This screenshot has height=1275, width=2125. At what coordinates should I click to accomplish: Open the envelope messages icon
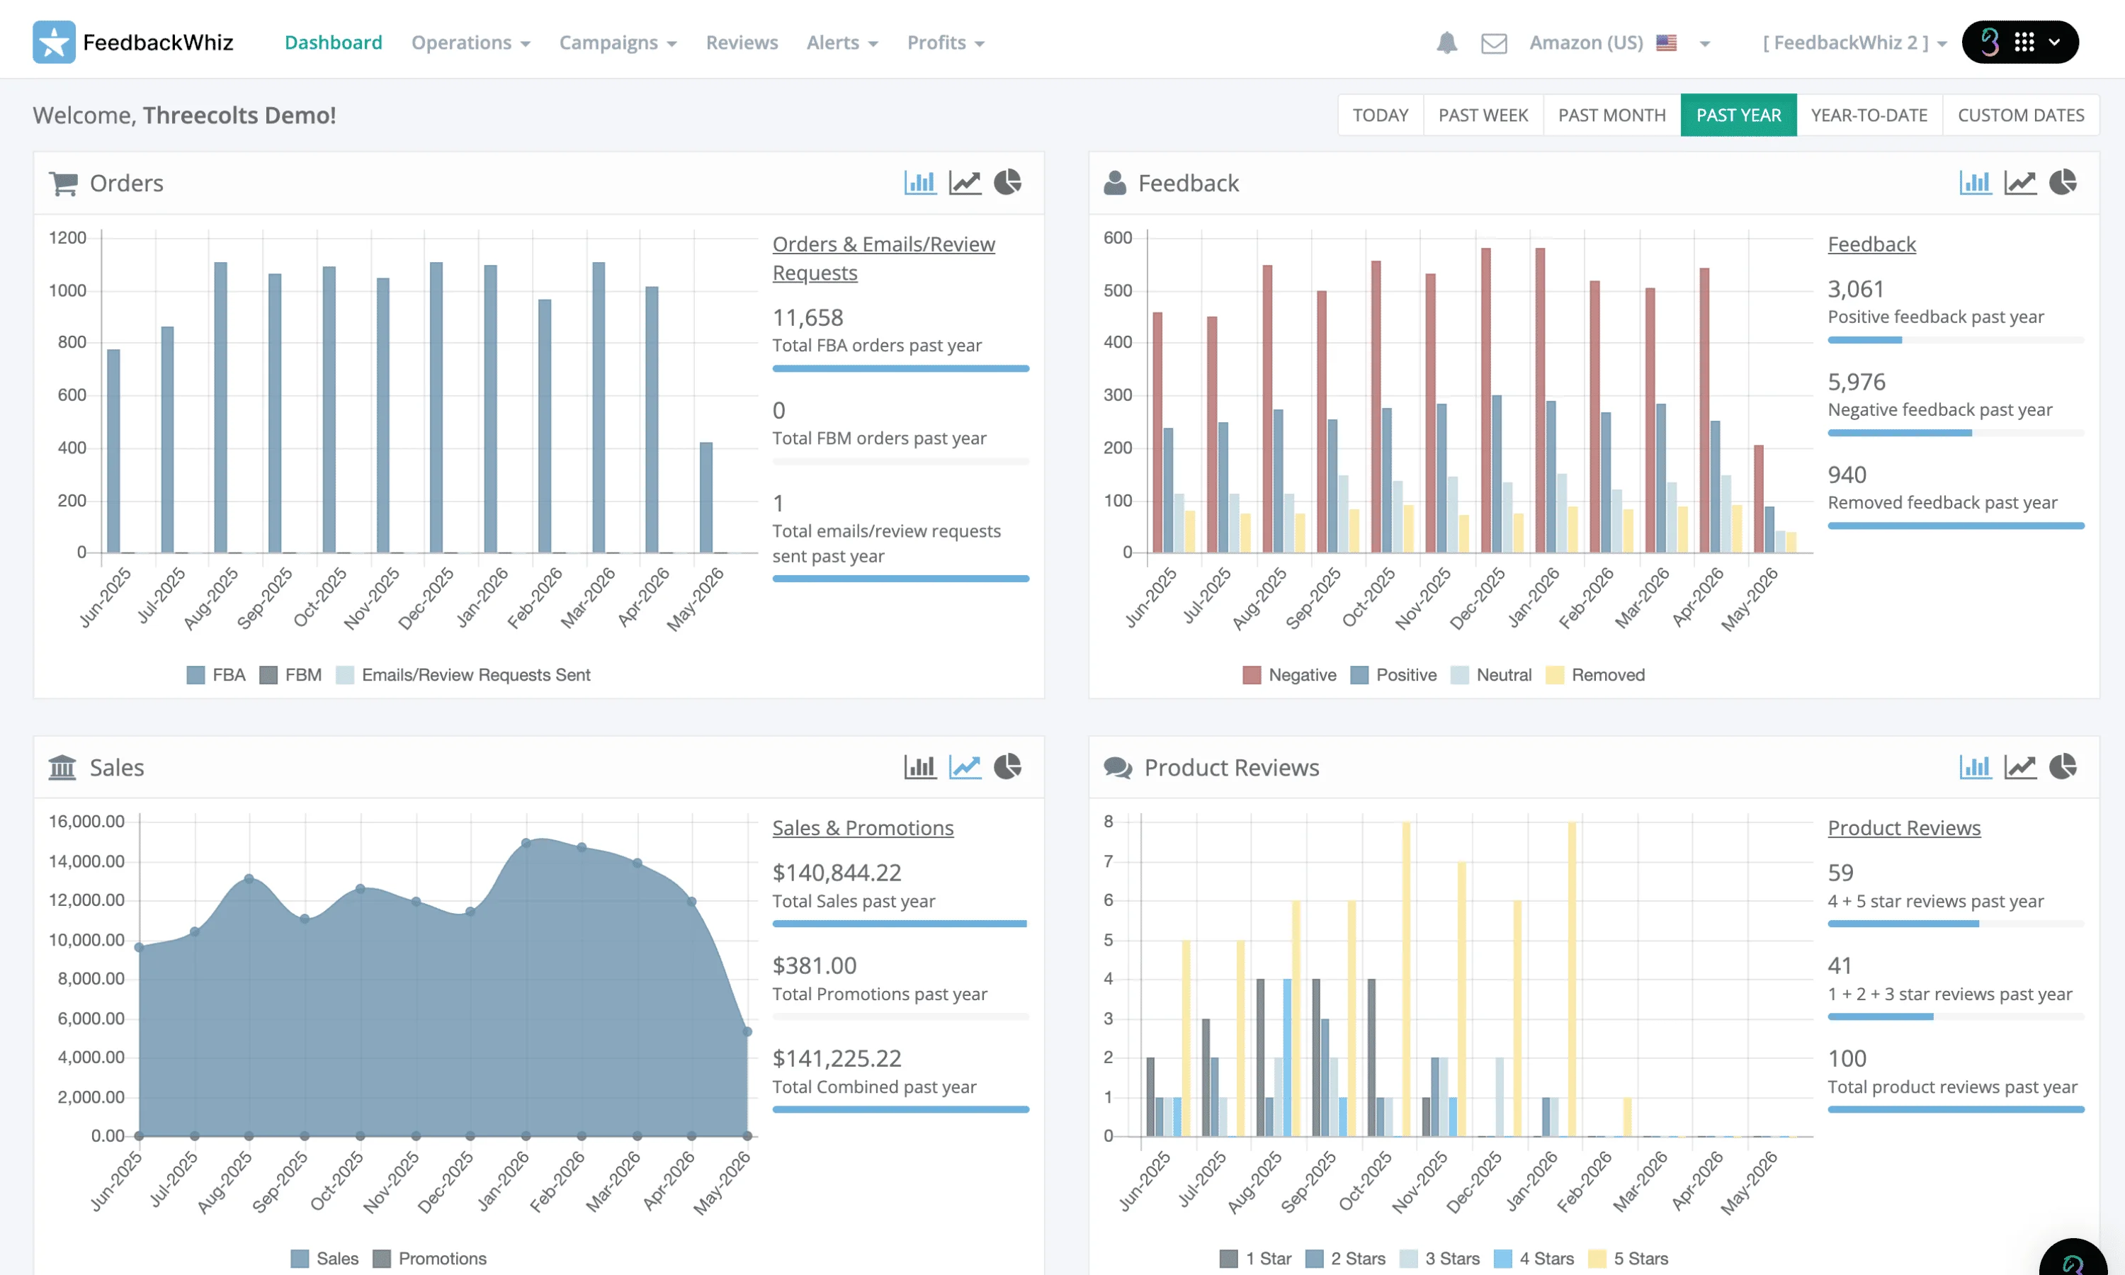pyautogui.click(x=1494, y=43)
